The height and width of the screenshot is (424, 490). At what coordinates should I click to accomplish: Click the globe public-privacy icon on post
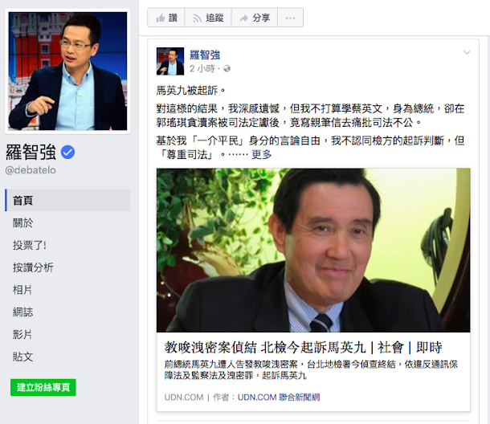pos(227,68)
